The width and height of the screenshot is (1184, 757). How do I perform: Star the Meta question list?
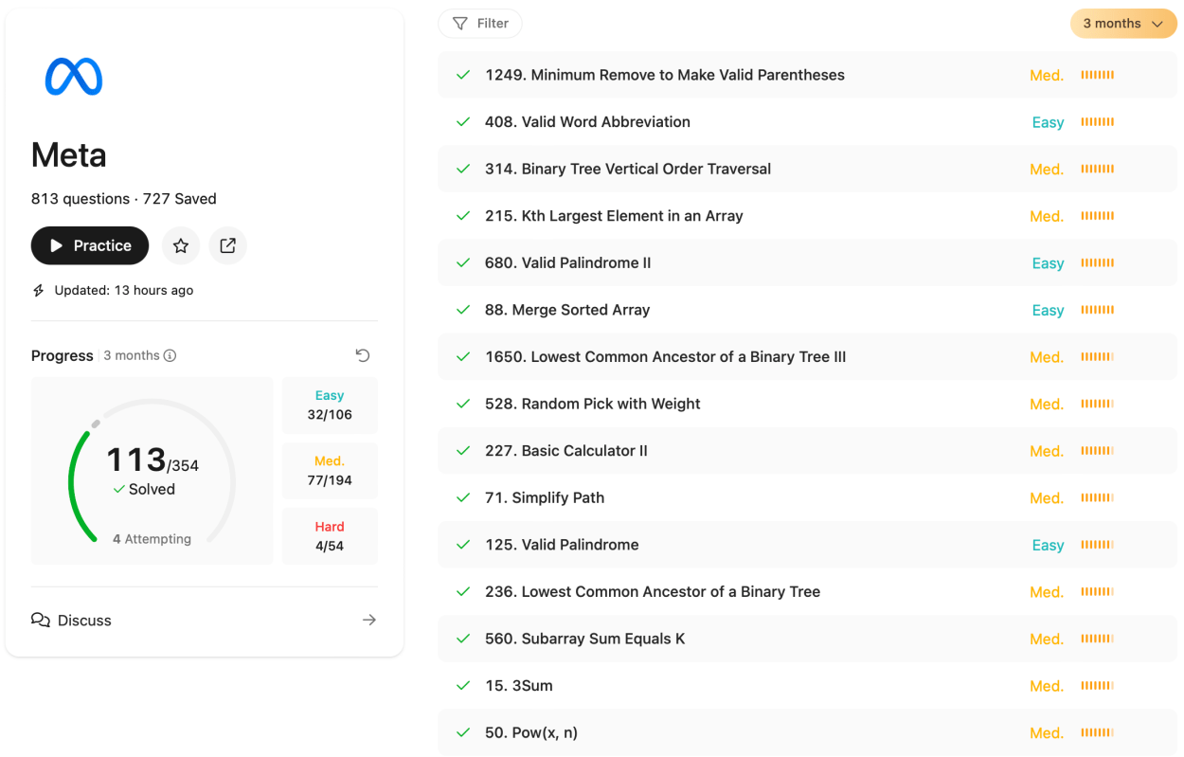pos(181,245)
